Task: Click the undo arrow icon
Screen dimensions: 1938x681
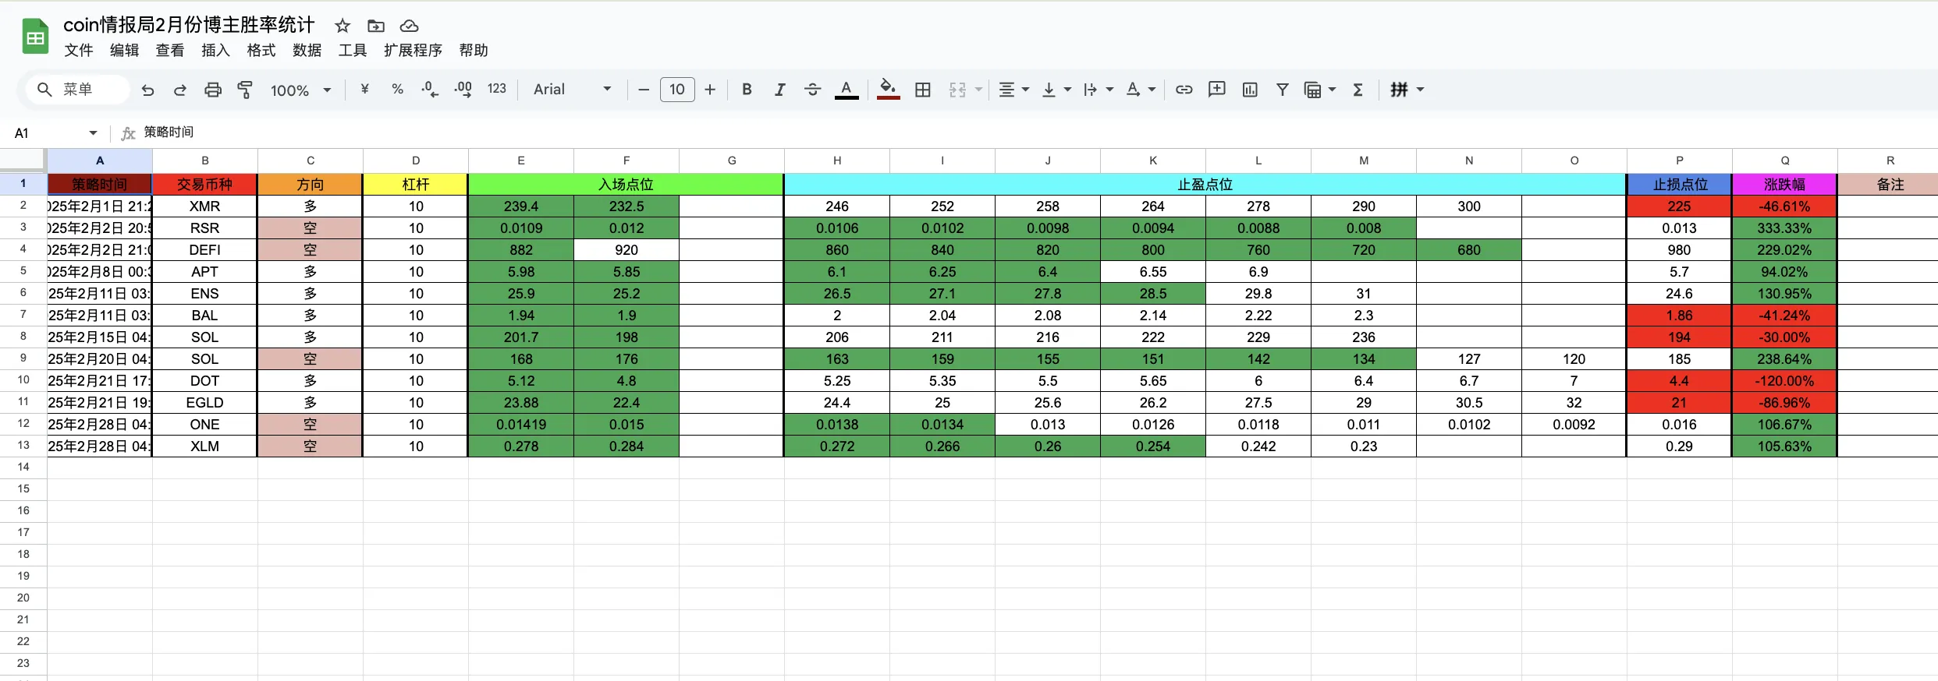Action: (147, 90)
